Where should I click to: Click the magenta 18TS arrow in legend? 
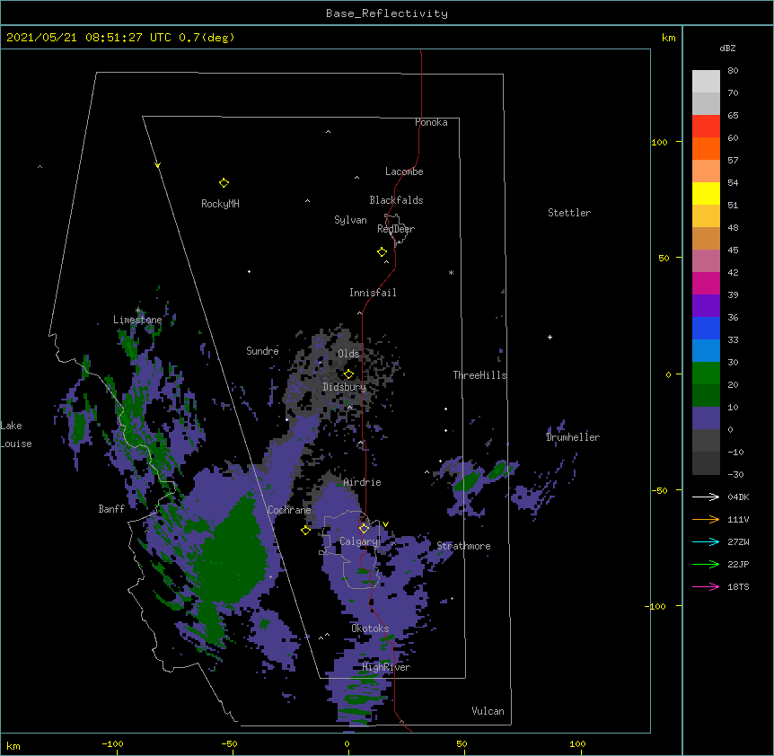point(706,586)
